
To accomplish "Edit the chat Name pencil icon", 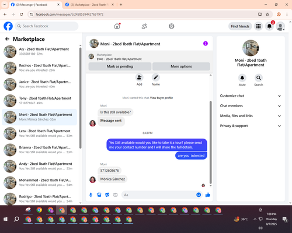I will click(156, 77).
